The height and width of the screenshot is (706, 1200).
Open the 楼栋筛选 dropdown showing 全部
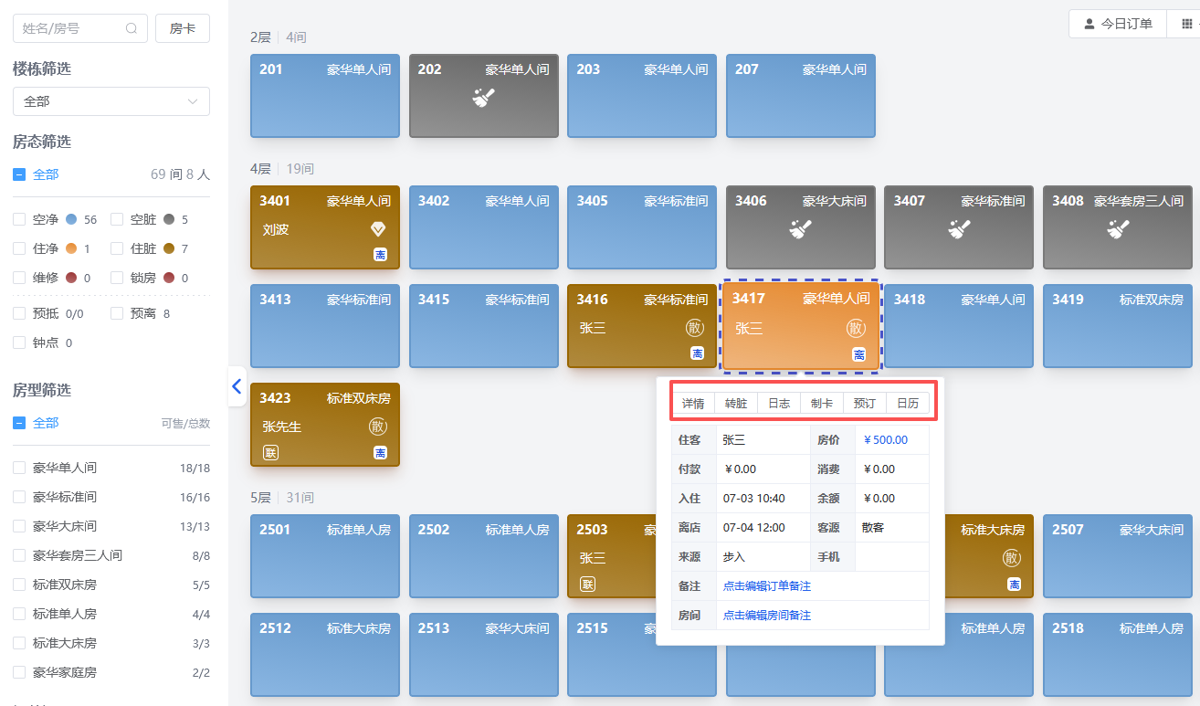(111, 101)
